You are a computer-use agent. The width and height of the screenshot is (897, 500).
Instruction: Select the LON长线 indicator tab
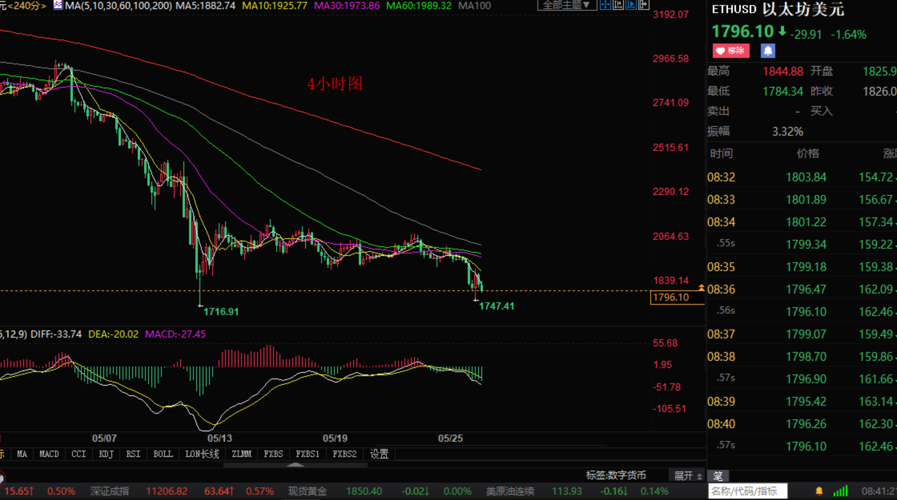pyautogui.click(x=202, y=454)
